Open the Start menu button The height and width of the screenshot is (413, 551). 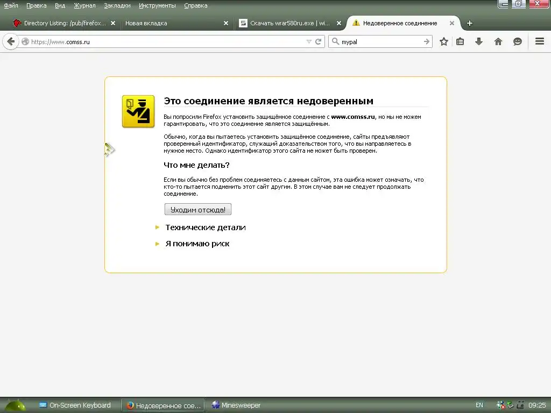(15, 405)
